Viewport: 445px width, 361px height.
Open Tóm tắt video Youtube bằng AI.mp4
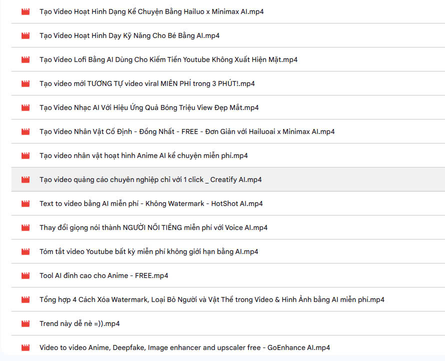tap(149, 251)
